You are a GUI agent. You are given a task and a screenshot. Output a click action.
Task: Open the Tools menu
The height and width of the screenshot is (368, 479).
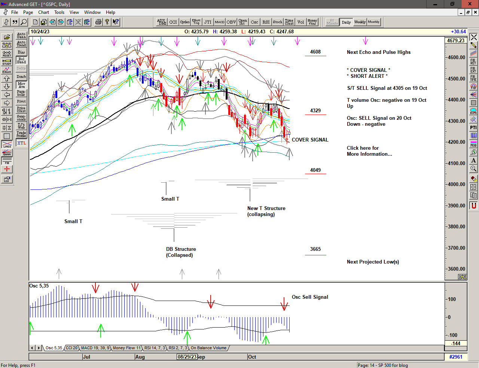(59, 12)
